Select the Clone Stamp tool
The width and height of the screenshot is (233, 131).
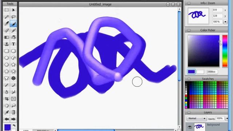coord(7,44)
